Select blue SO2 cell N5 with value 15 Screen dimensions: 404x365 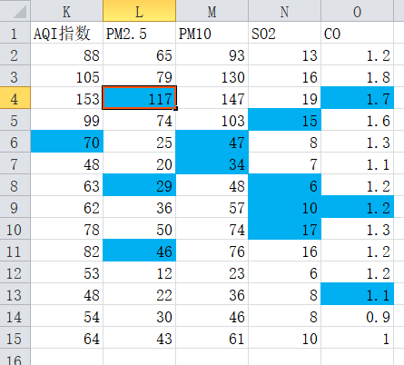coord(285,120)
